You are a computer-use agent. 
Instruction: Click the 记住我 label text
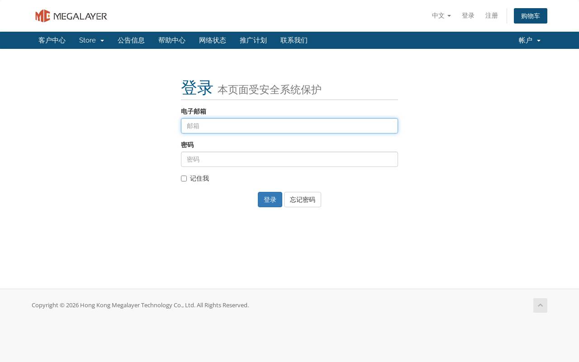tap(199, 178)
